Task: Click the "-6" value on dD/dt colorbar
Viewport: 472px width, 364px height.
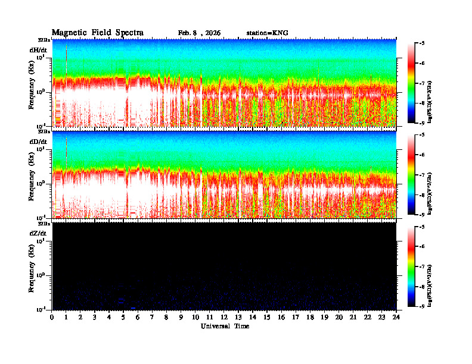Action: coord(422,155)
